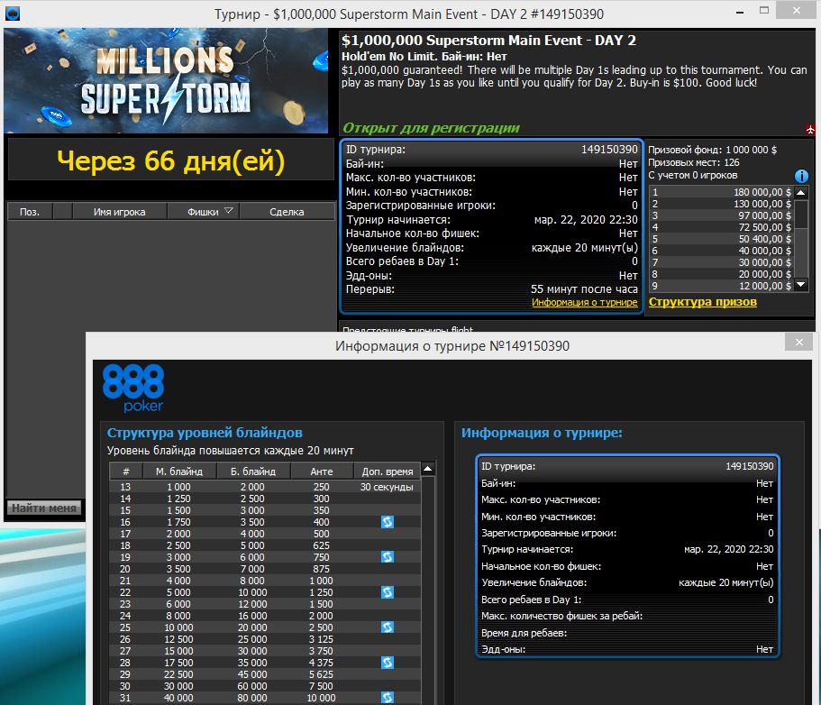Click the down arrow of the prize list scrollbar
Screen dimensions: 821x705
point(801,285)
